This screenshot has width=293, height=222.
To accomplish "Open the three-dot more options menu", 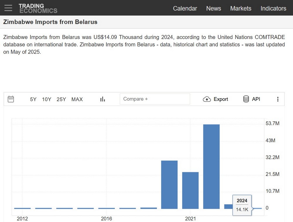I will point(278,99).
